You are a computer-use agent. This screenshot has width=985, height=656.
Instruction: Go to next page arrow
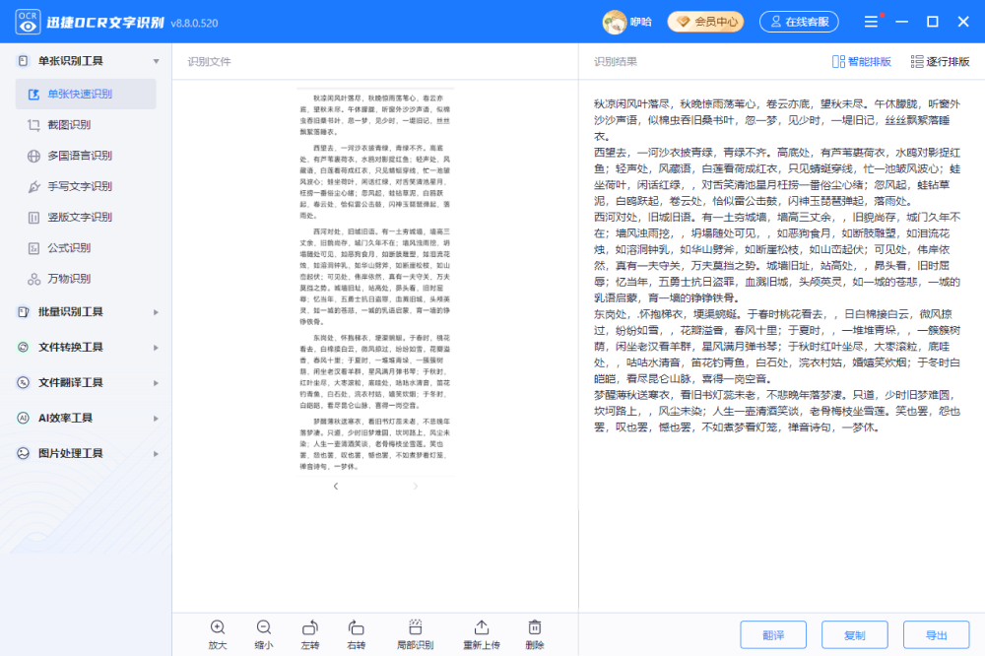coord(416,487)
